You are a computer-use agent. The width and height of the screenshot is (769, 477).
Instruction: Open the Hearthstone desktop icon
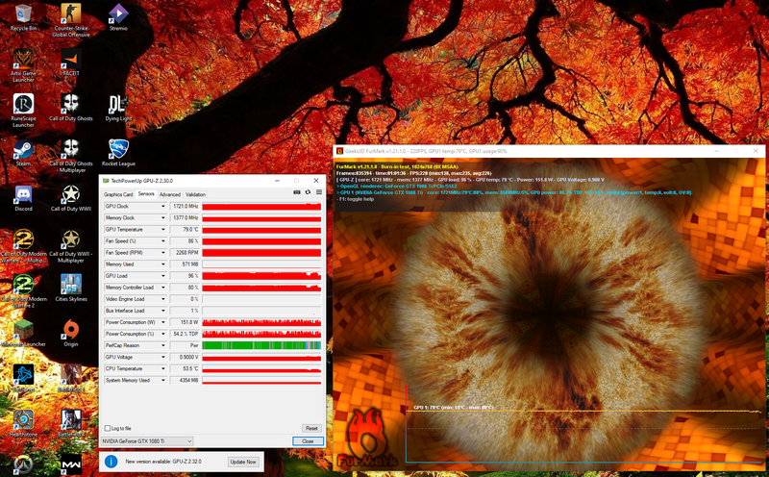coord(23,423)
